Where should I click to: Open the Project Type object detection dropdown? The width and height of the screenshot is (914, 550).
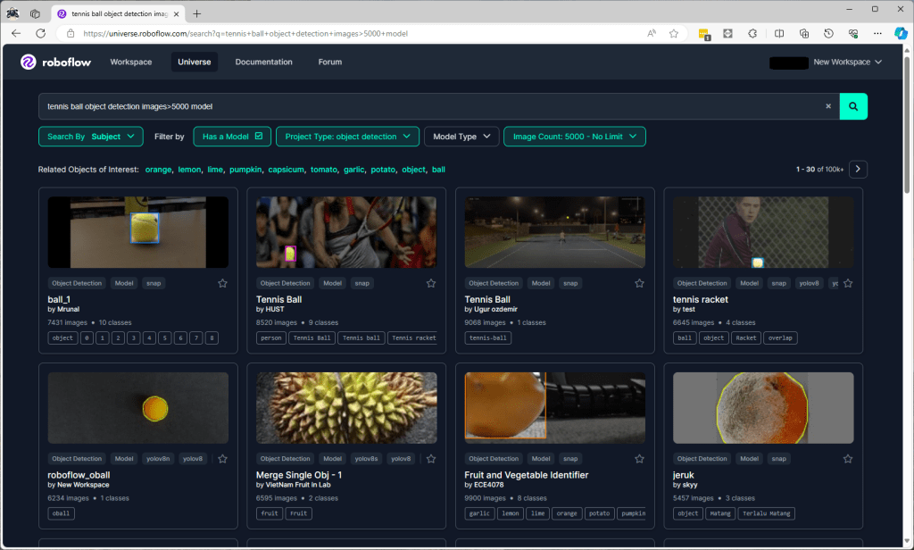pyautogui.click(x=347, y=137)
